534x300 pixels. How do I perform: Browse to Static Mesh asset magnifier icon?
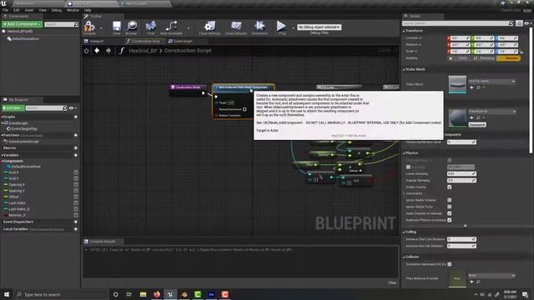pyautogui.click(x=478, y=87)
